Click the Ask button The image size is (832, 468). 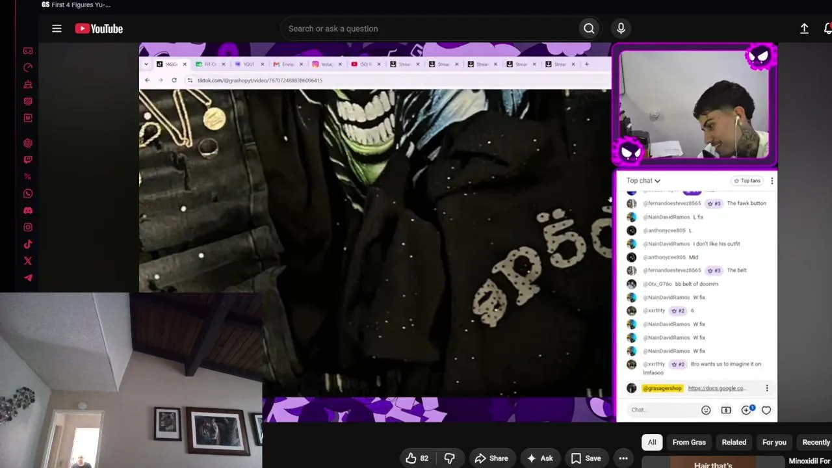point(539,458)
